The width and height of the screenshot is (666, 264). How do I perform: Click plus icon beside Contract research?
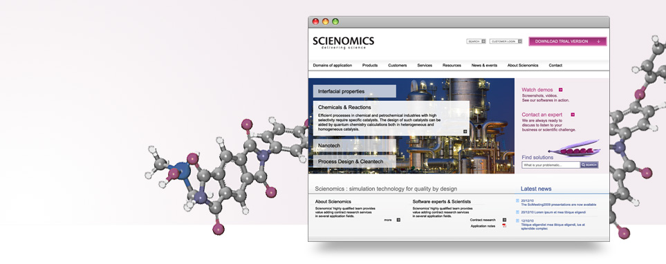[505, 220]
